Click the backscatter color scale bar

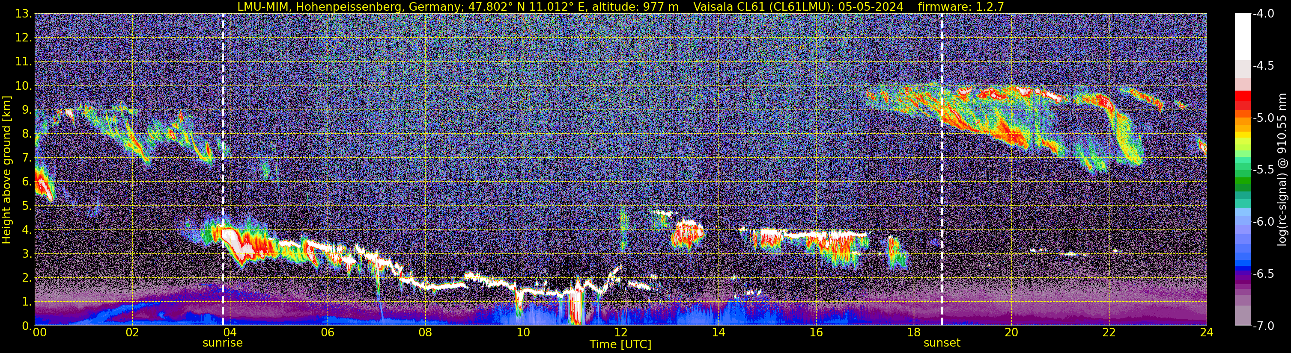coord(1242,170)
